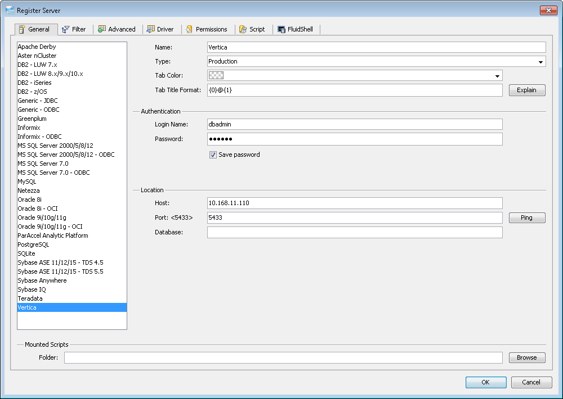Select plain Oracle 8i entry
Viewport: 563px width, 399px height.
tap(72, 199)
